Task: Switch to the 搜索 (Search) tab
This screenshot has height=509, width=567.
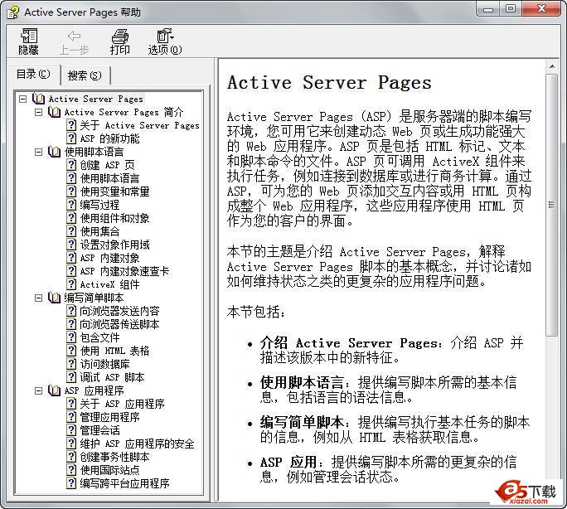Action: click(85, 75)
